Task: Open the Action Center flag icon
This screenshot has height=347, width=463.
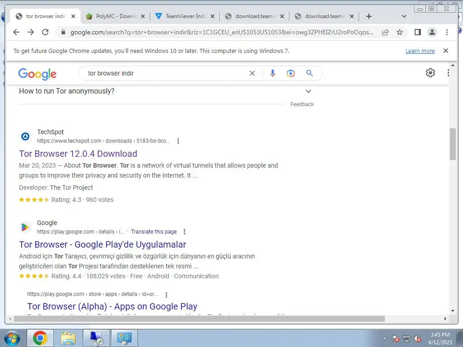Action: [396, 339]
